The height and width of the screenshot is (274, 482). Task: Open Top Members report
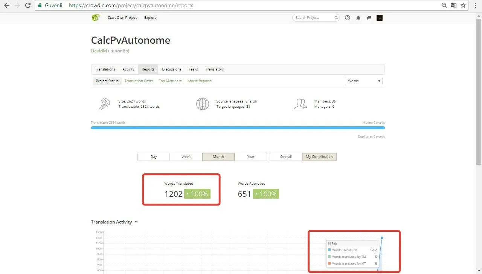(x=170, y=81)
